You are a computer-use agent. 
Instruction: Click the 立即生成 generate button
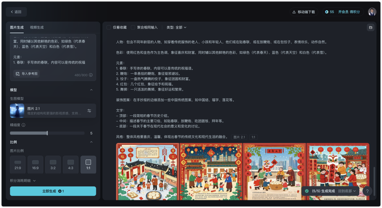tap(53, 191)
